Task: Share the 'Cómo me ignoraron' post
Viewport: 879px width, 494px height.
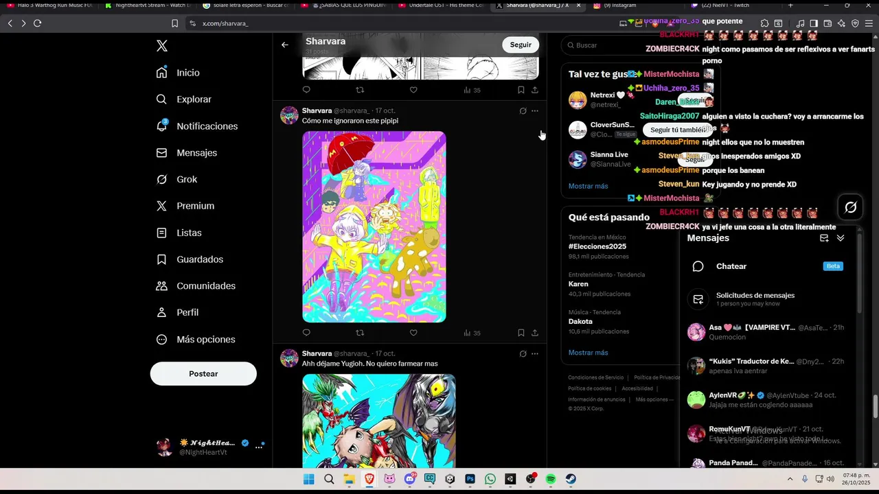Action: click(535, 333)
